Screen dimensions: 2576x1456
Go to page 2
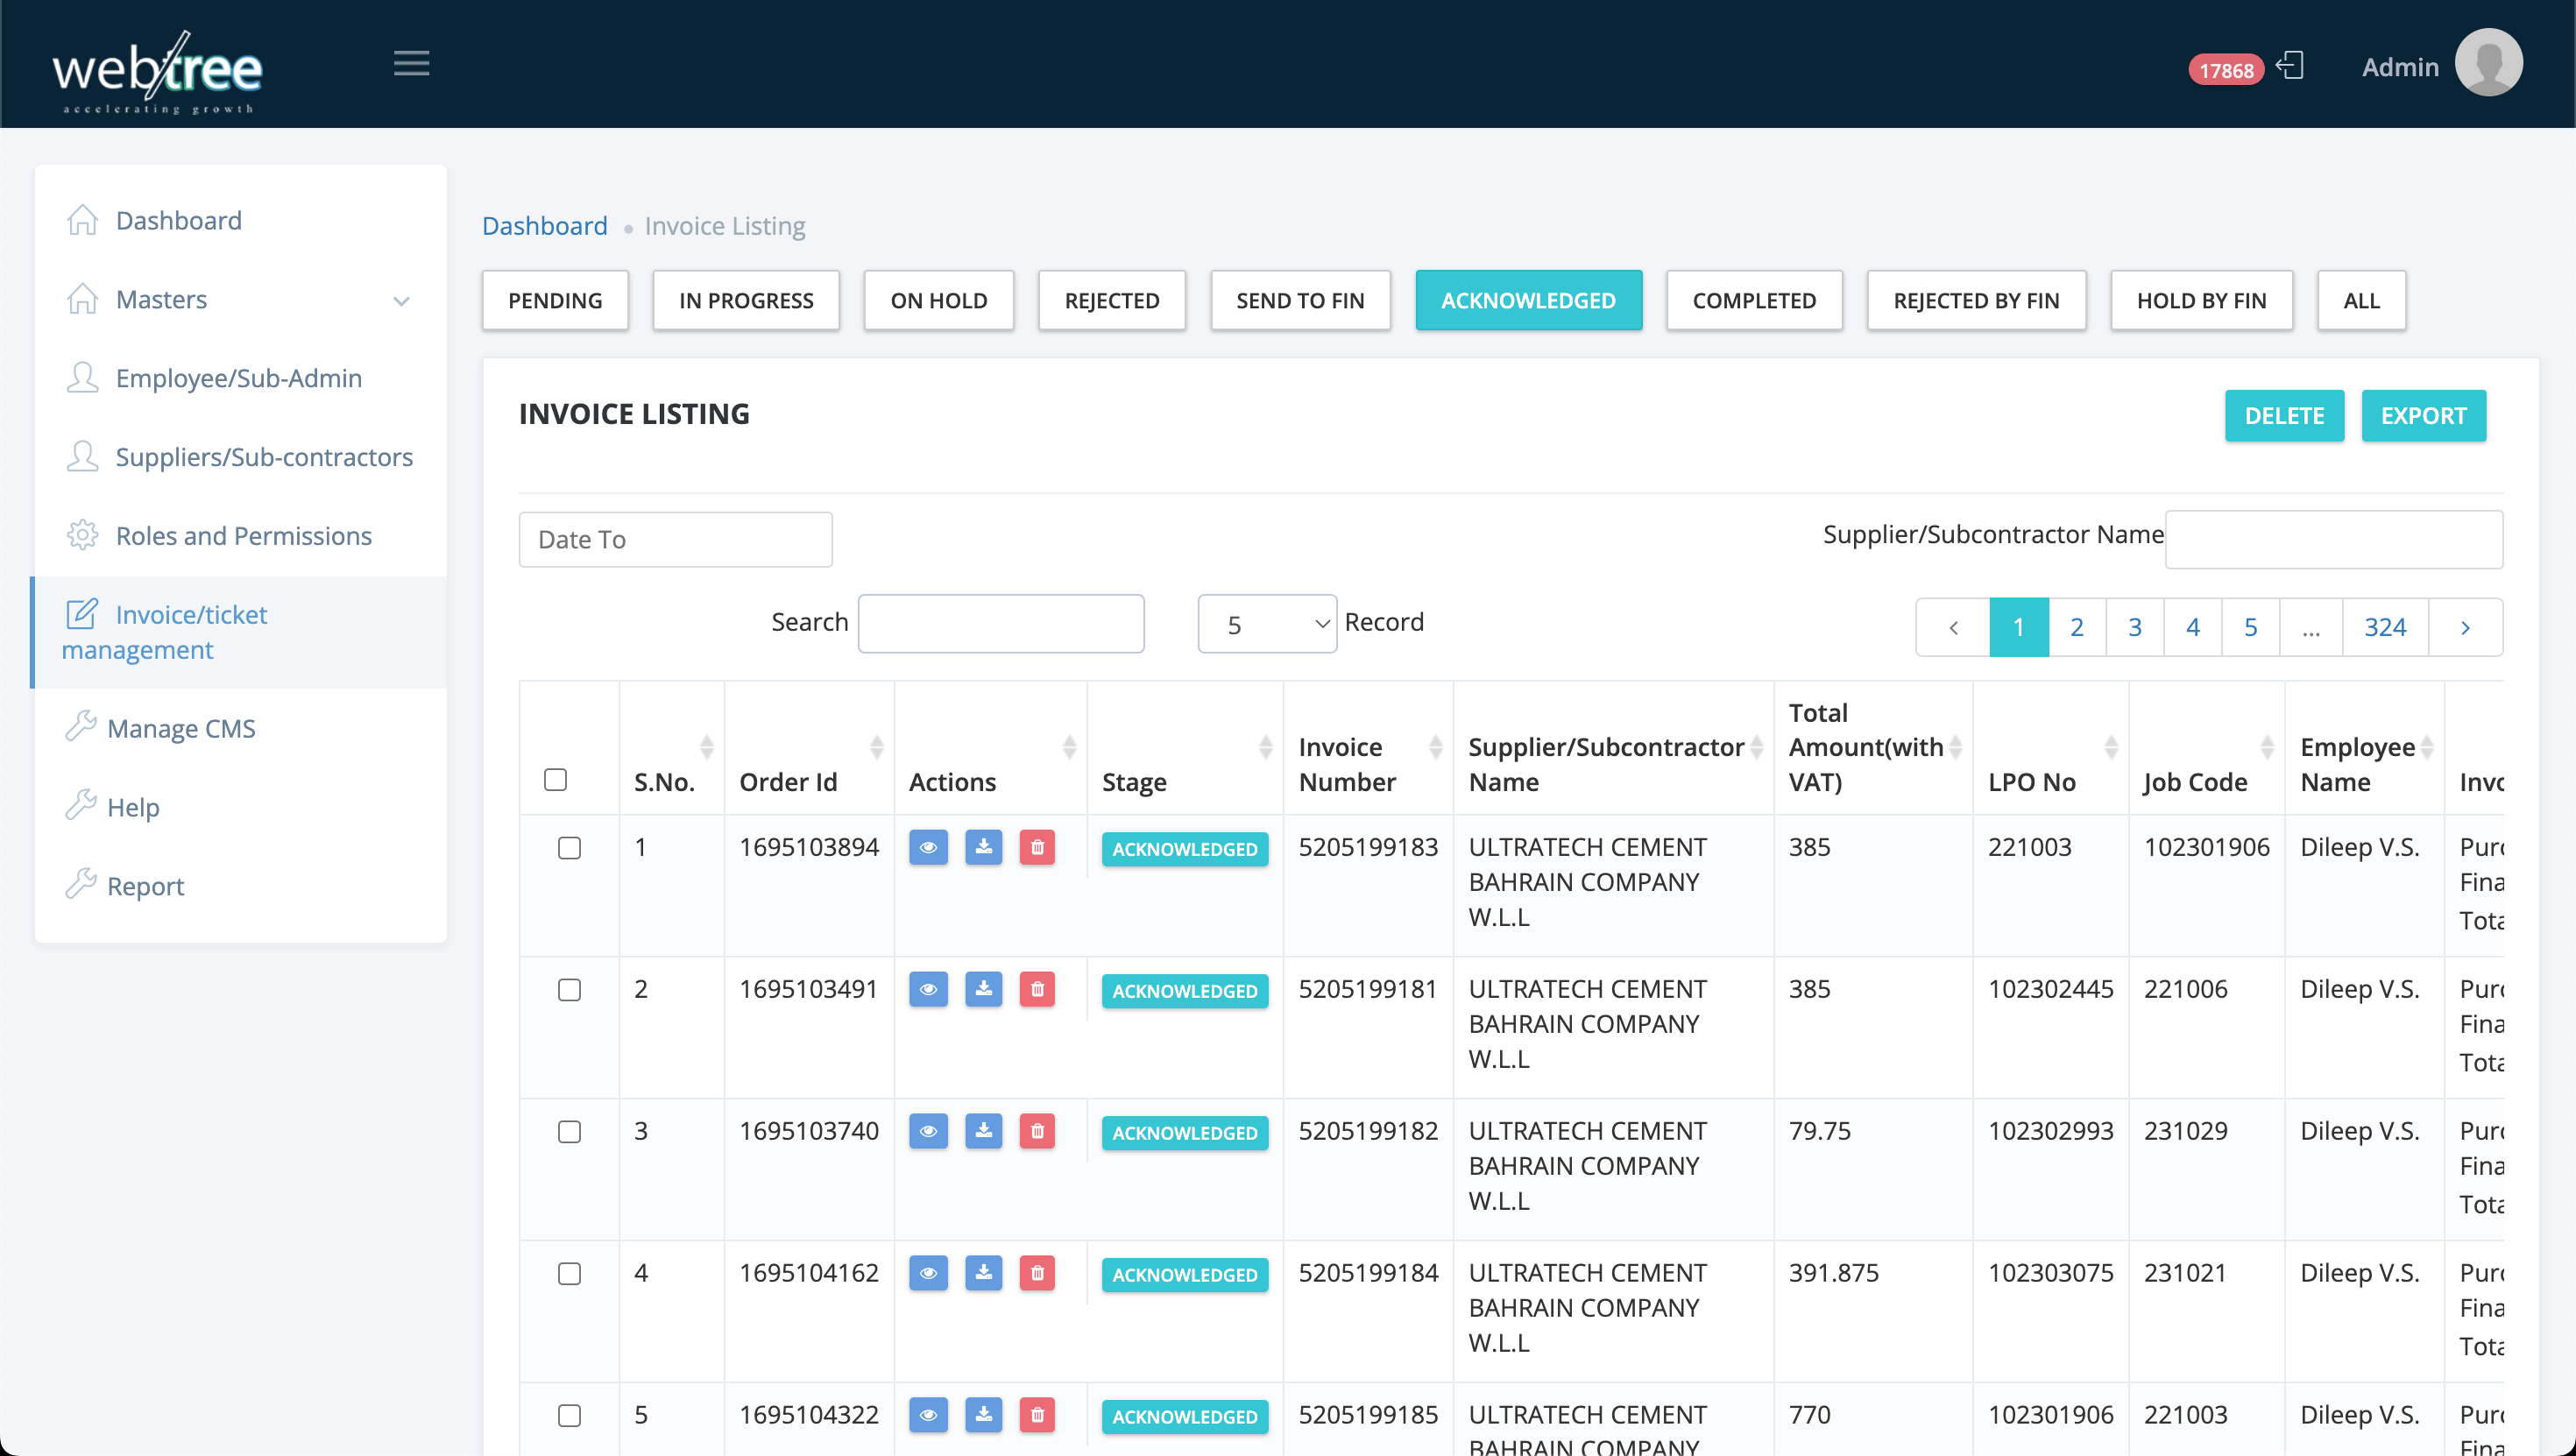tap(2076, 627)
